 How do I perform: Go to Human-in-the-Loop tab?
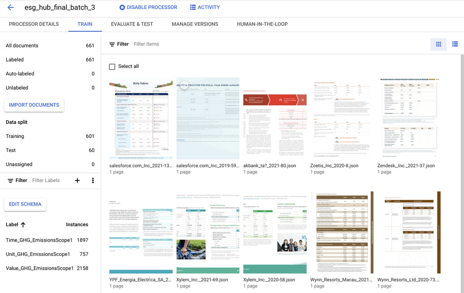(262, 24)
